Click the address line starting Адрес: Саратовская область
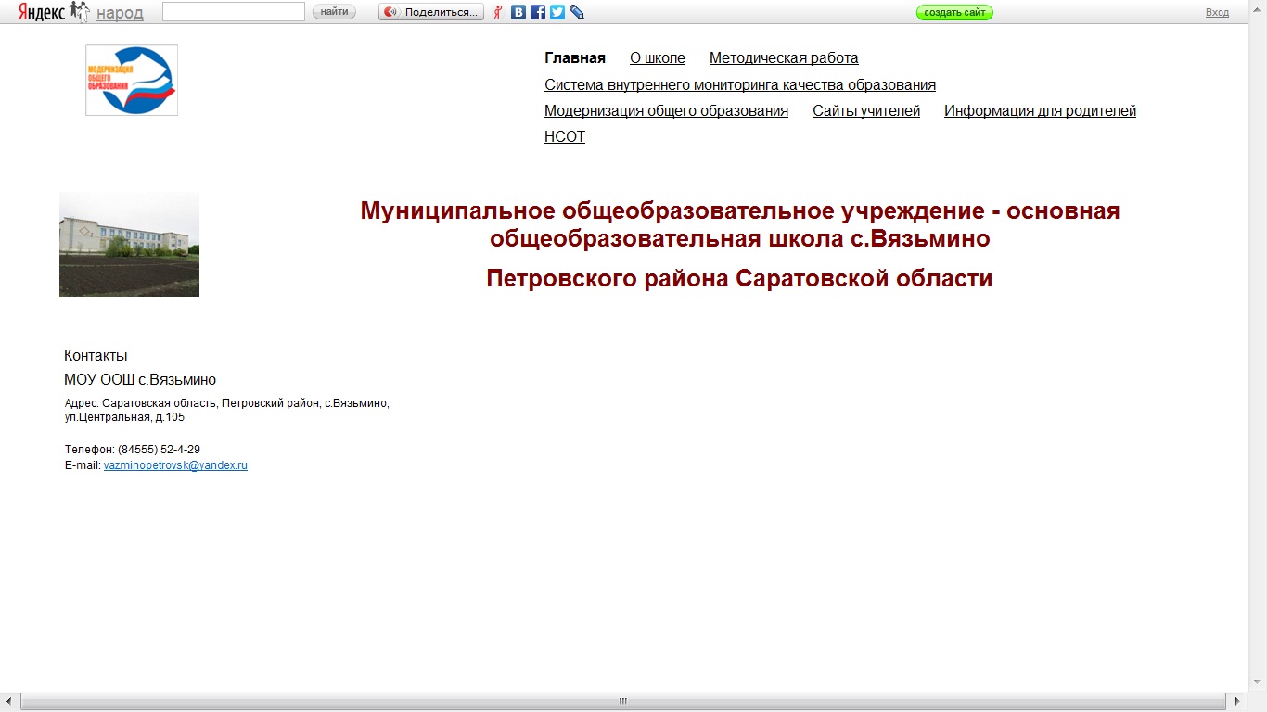This screenshot has height=712, width=1267. [x=227, y=411]
